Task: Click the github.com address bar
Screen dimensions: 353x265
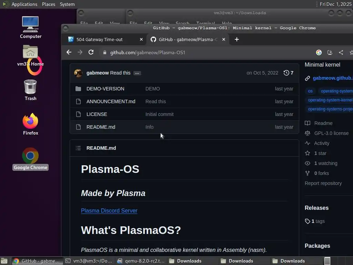Action: pyautogui.click(x=148, y=52)
